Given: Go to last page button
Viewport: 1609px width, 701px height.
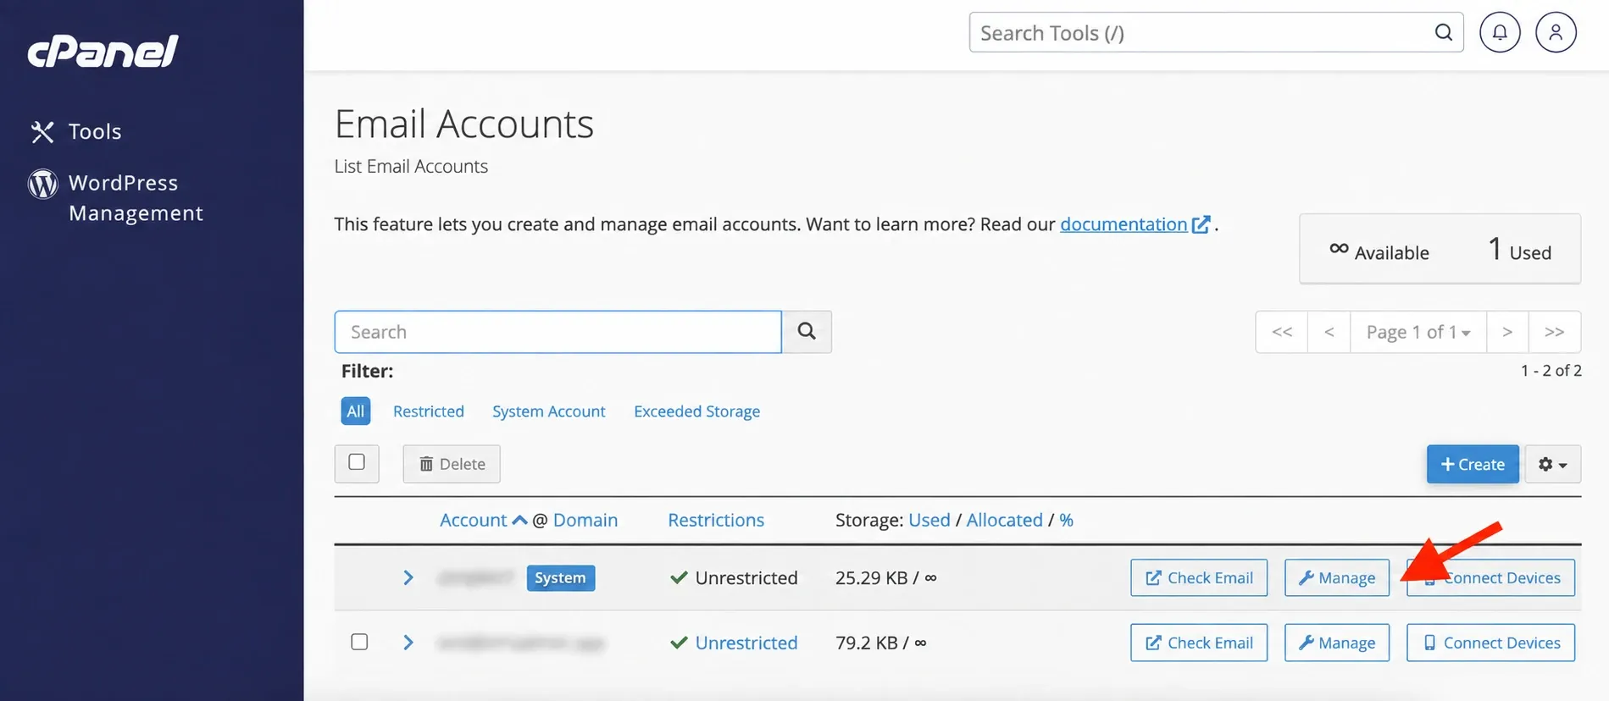Looking at the screenshot, I should pos(1555,332).
